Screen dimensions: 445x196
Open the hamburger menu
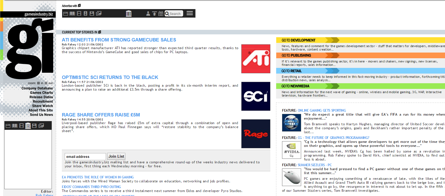[x=190, y=13]
